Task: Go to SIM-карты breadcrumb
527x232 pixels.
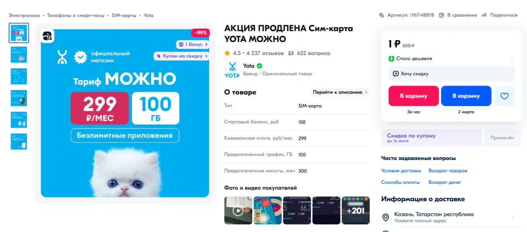Action: [x=124, y=15]
